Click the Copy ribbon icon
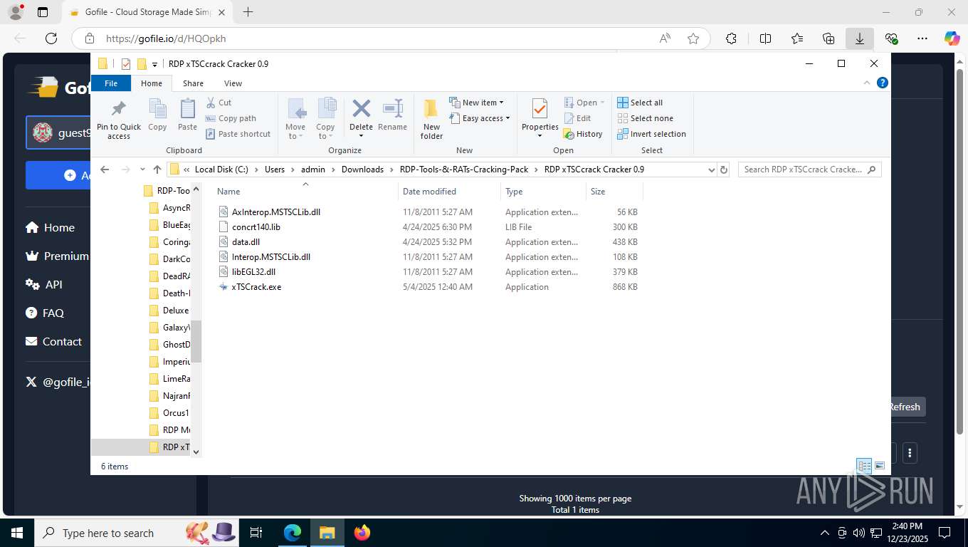The width and height of the screenshot is (968, 547). click(157, 115)
